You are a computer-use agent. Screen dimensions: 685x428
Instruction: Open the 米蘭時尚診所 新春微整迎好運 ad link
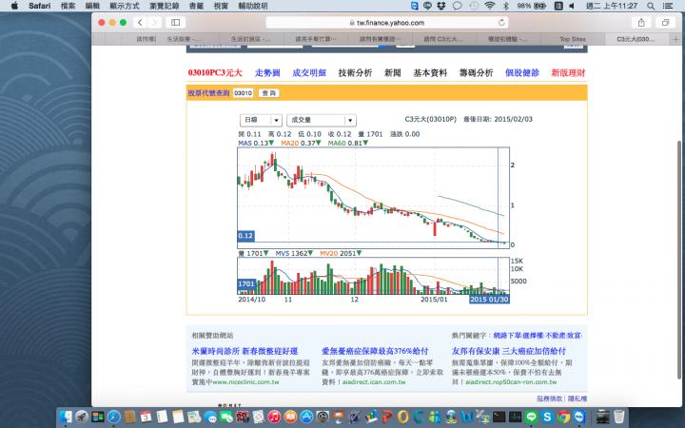click(x=245, y=351)
